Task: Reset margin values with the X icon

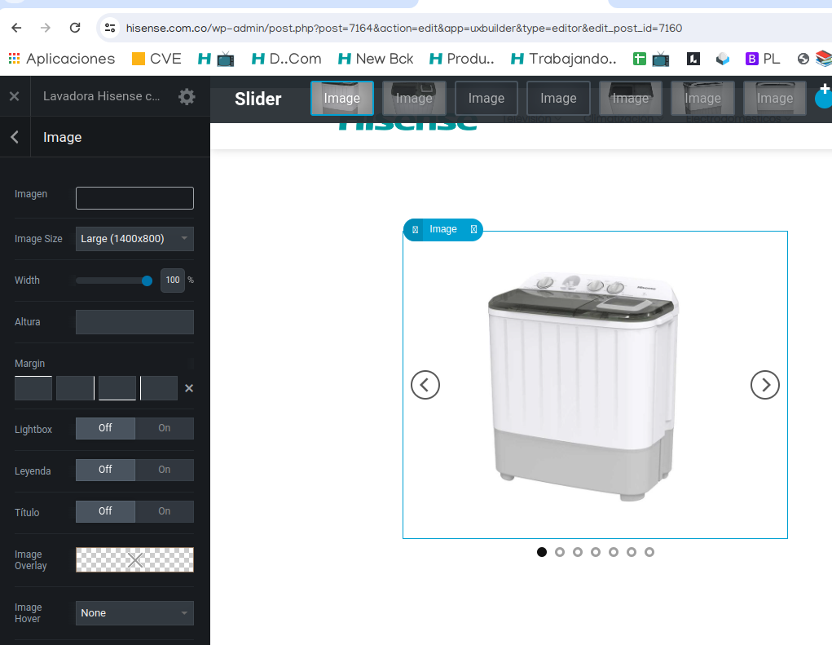Action: (x=189, y=388)
